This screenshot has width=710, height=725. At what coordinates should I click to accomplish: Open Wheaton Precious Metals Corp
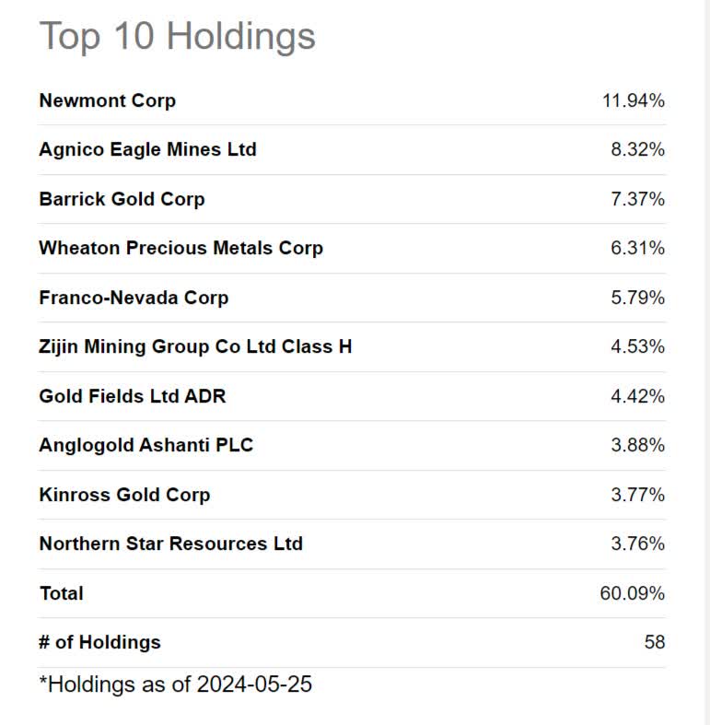pyautogui.click(x=180, y=249)
